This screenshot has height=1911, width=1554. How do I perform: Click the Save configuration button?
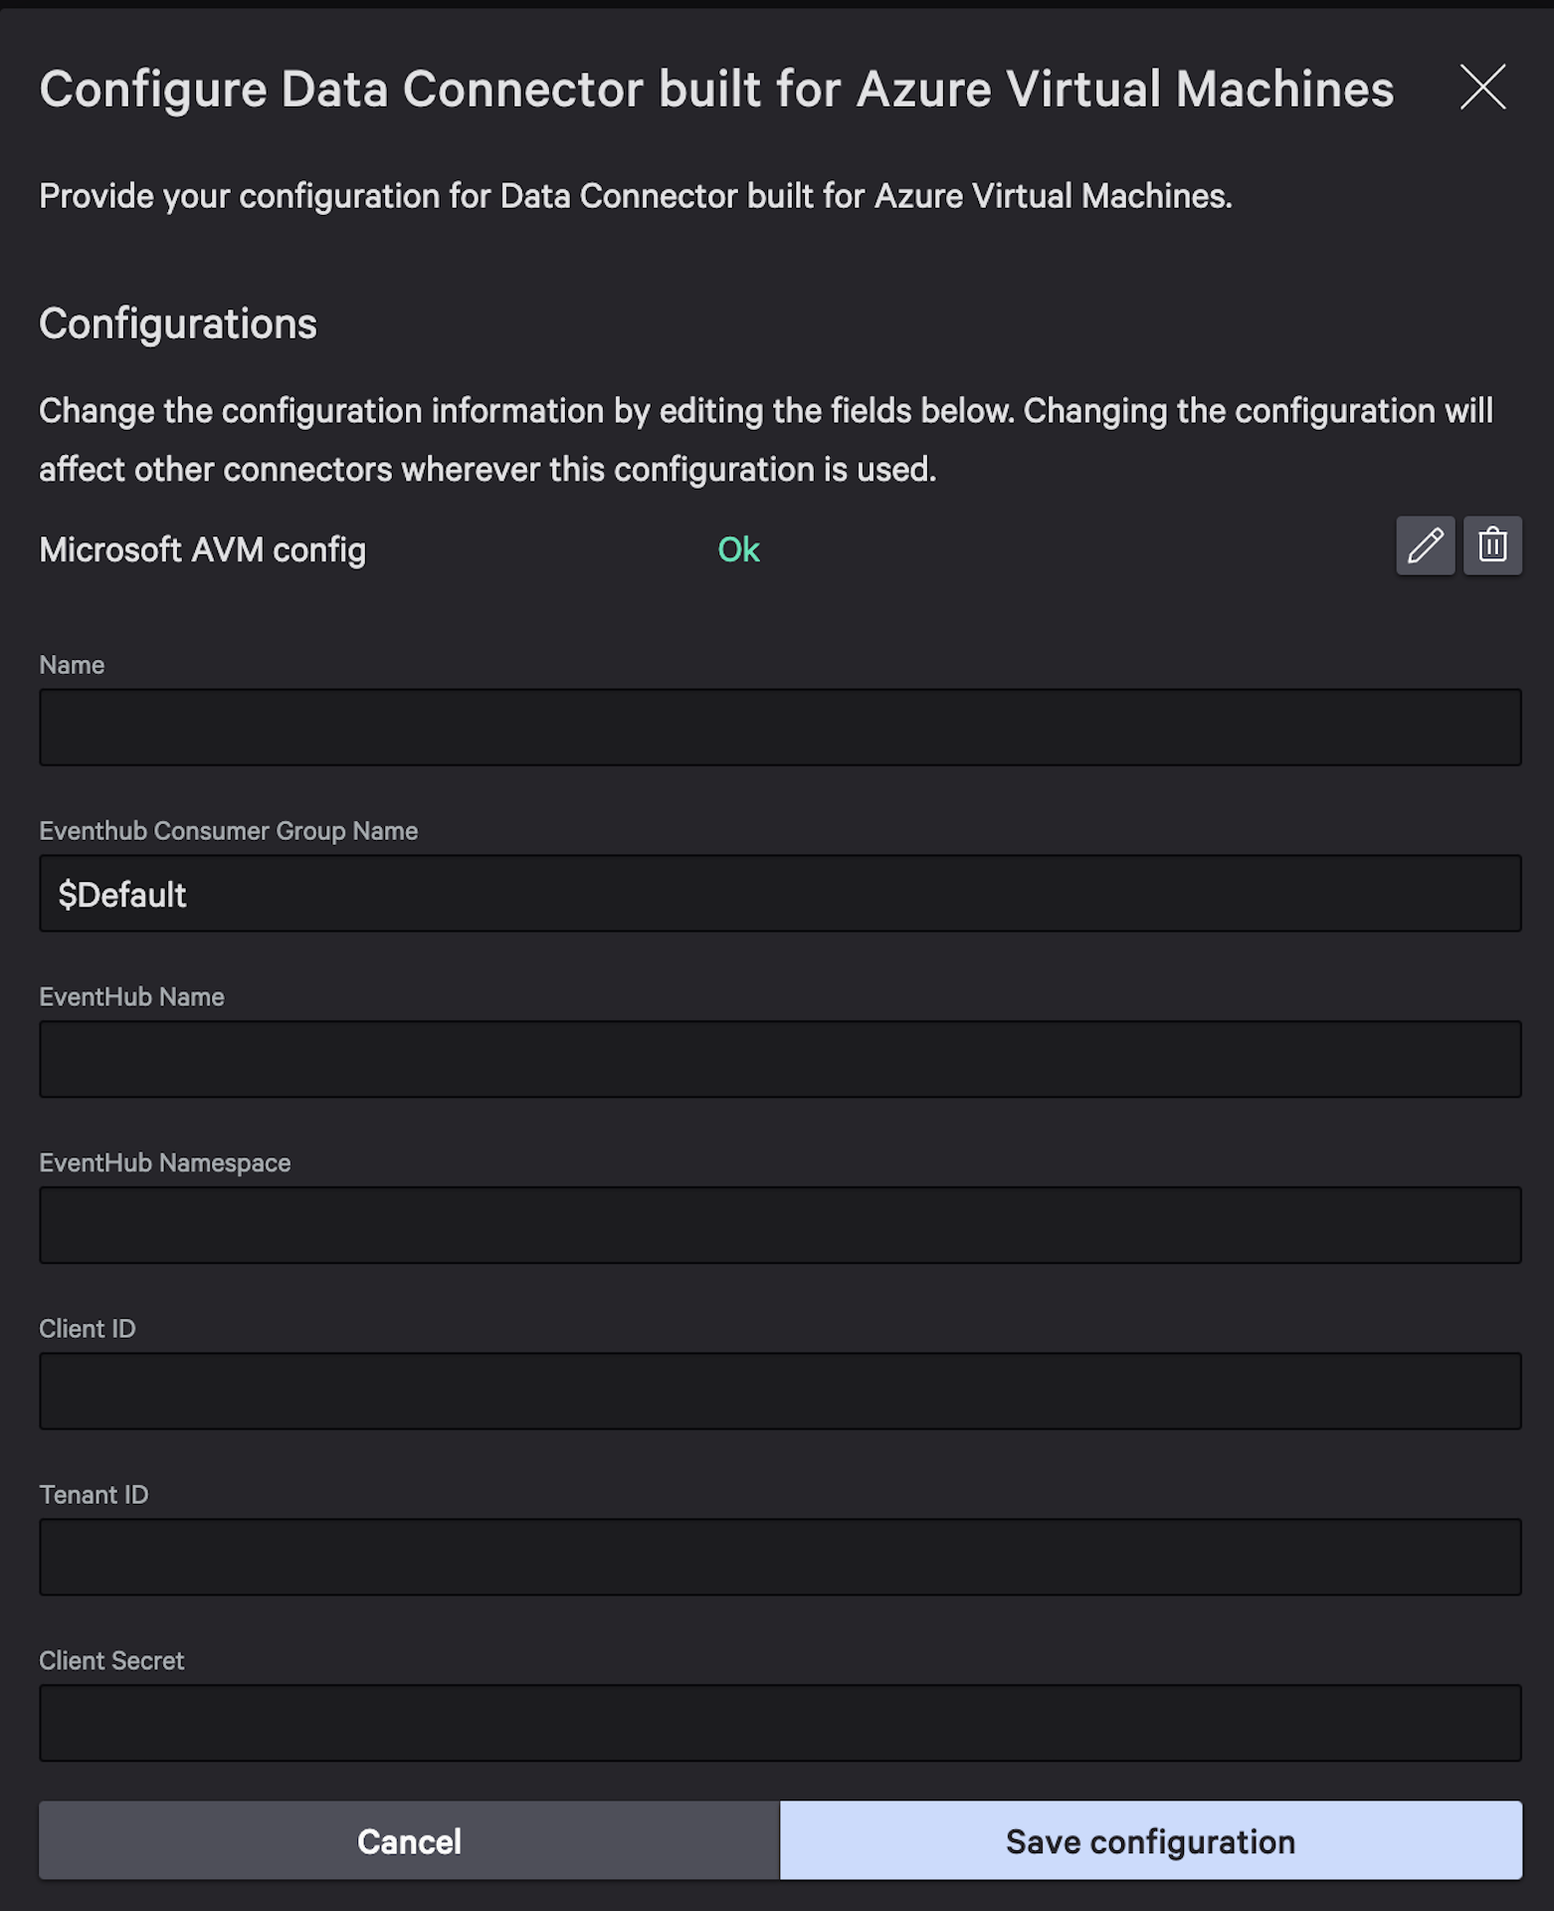click(1150, 1840)
